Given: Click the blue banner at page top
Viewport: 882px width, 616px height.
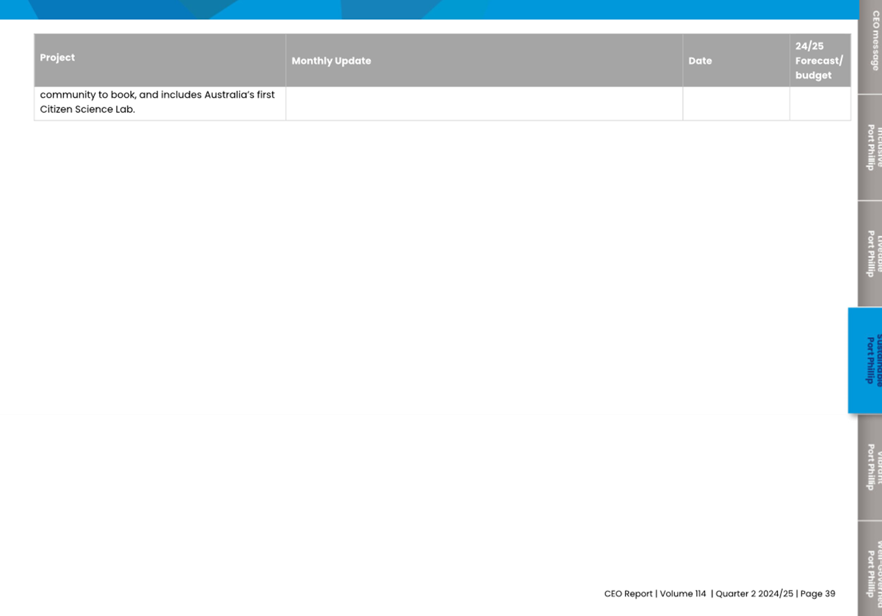Looking at the screenshot, I should (426, 9).
